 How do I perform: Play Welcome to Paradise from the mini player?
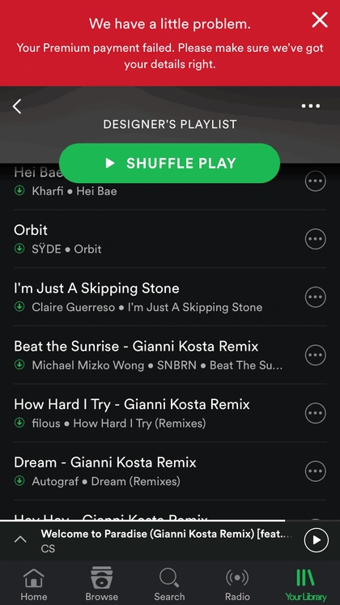click(316, 539)
